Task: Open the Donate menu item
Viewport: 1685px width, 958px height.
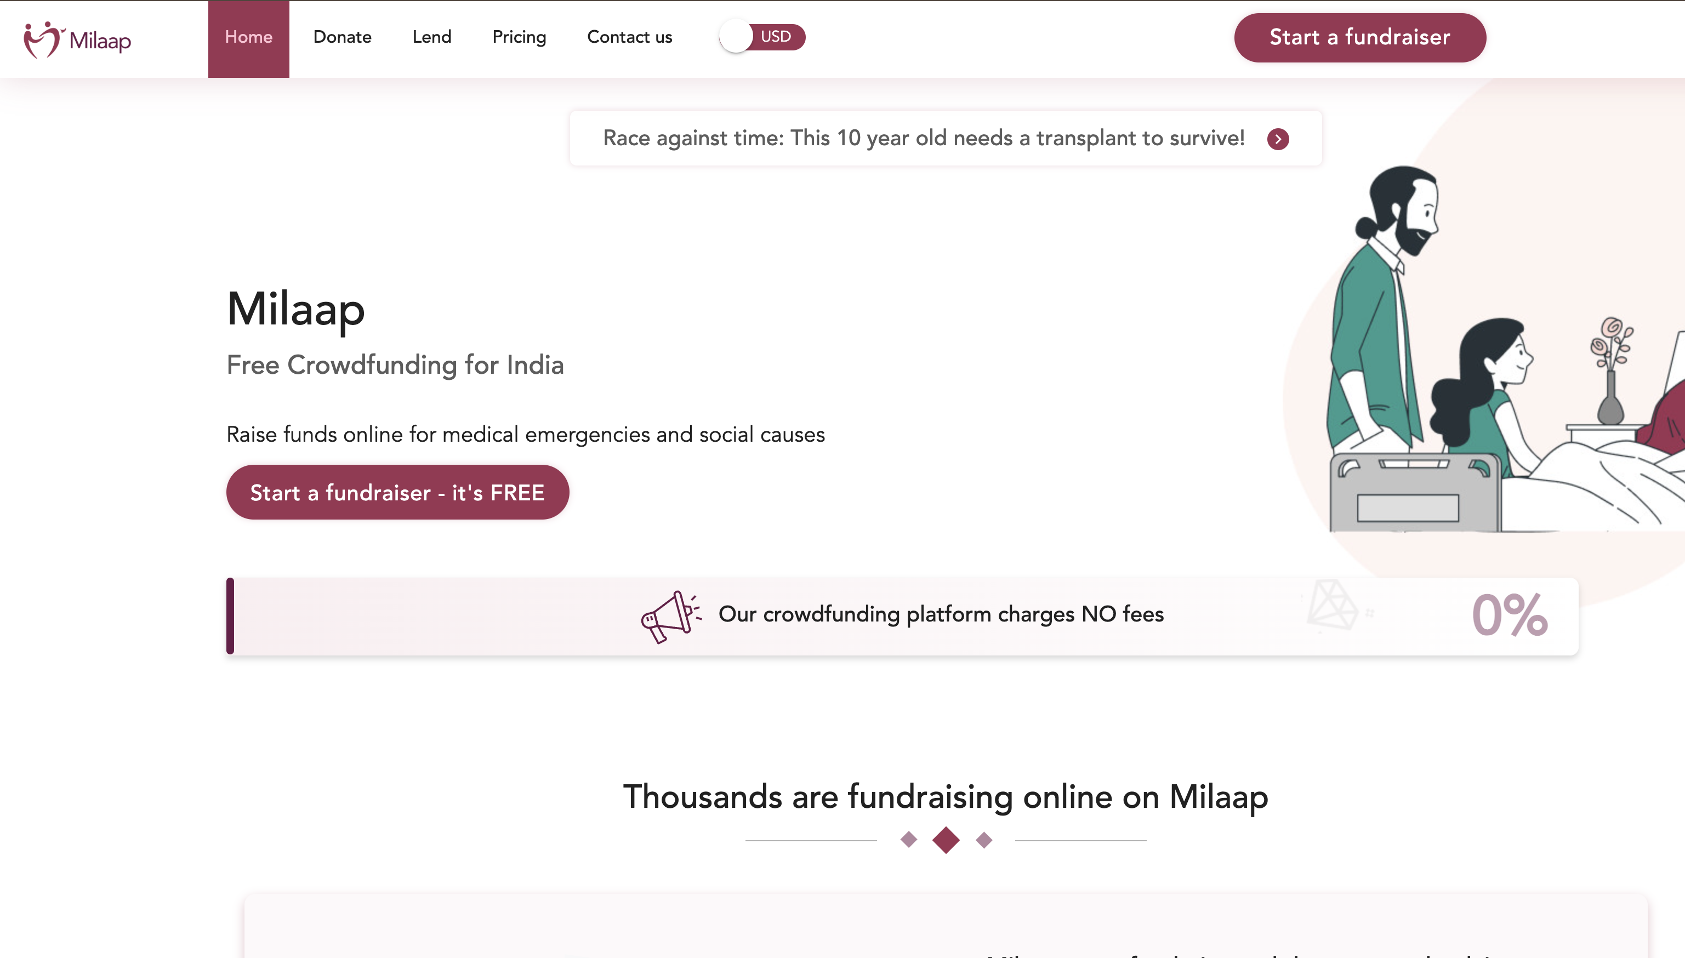Action: pos(342,37)
